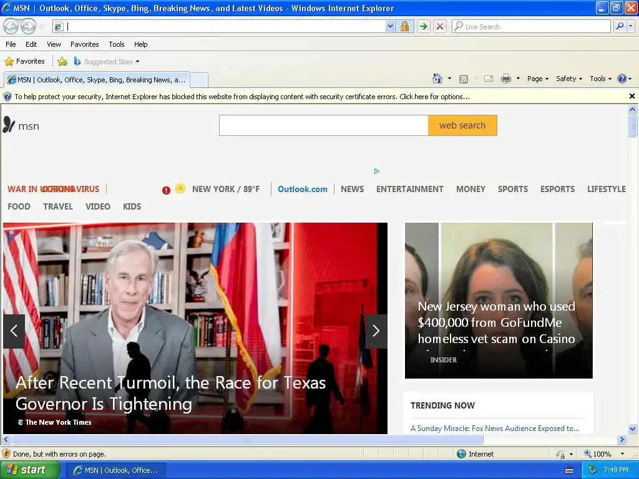
Task: Open the Page command menu
Action: pos(537,79)
